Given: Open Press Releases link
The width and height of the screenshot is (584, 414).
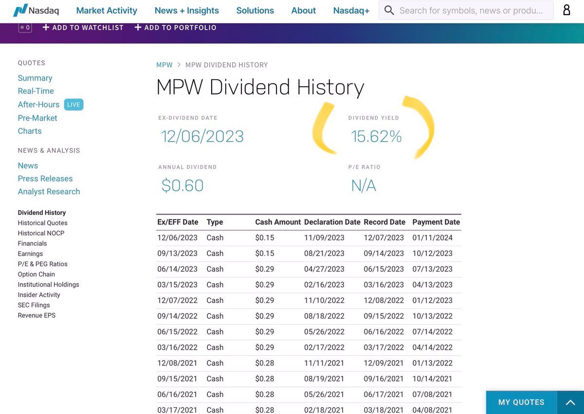Looking at the screenshot, I should 45,179.
